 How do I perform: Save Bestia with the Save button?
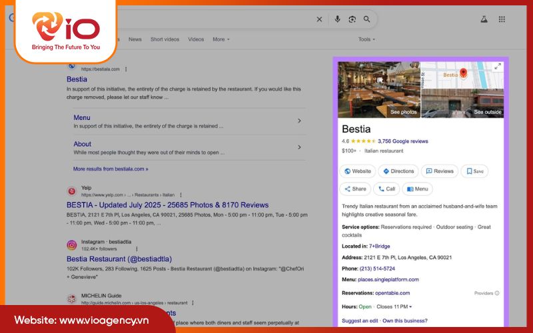(x=474, y=171)
